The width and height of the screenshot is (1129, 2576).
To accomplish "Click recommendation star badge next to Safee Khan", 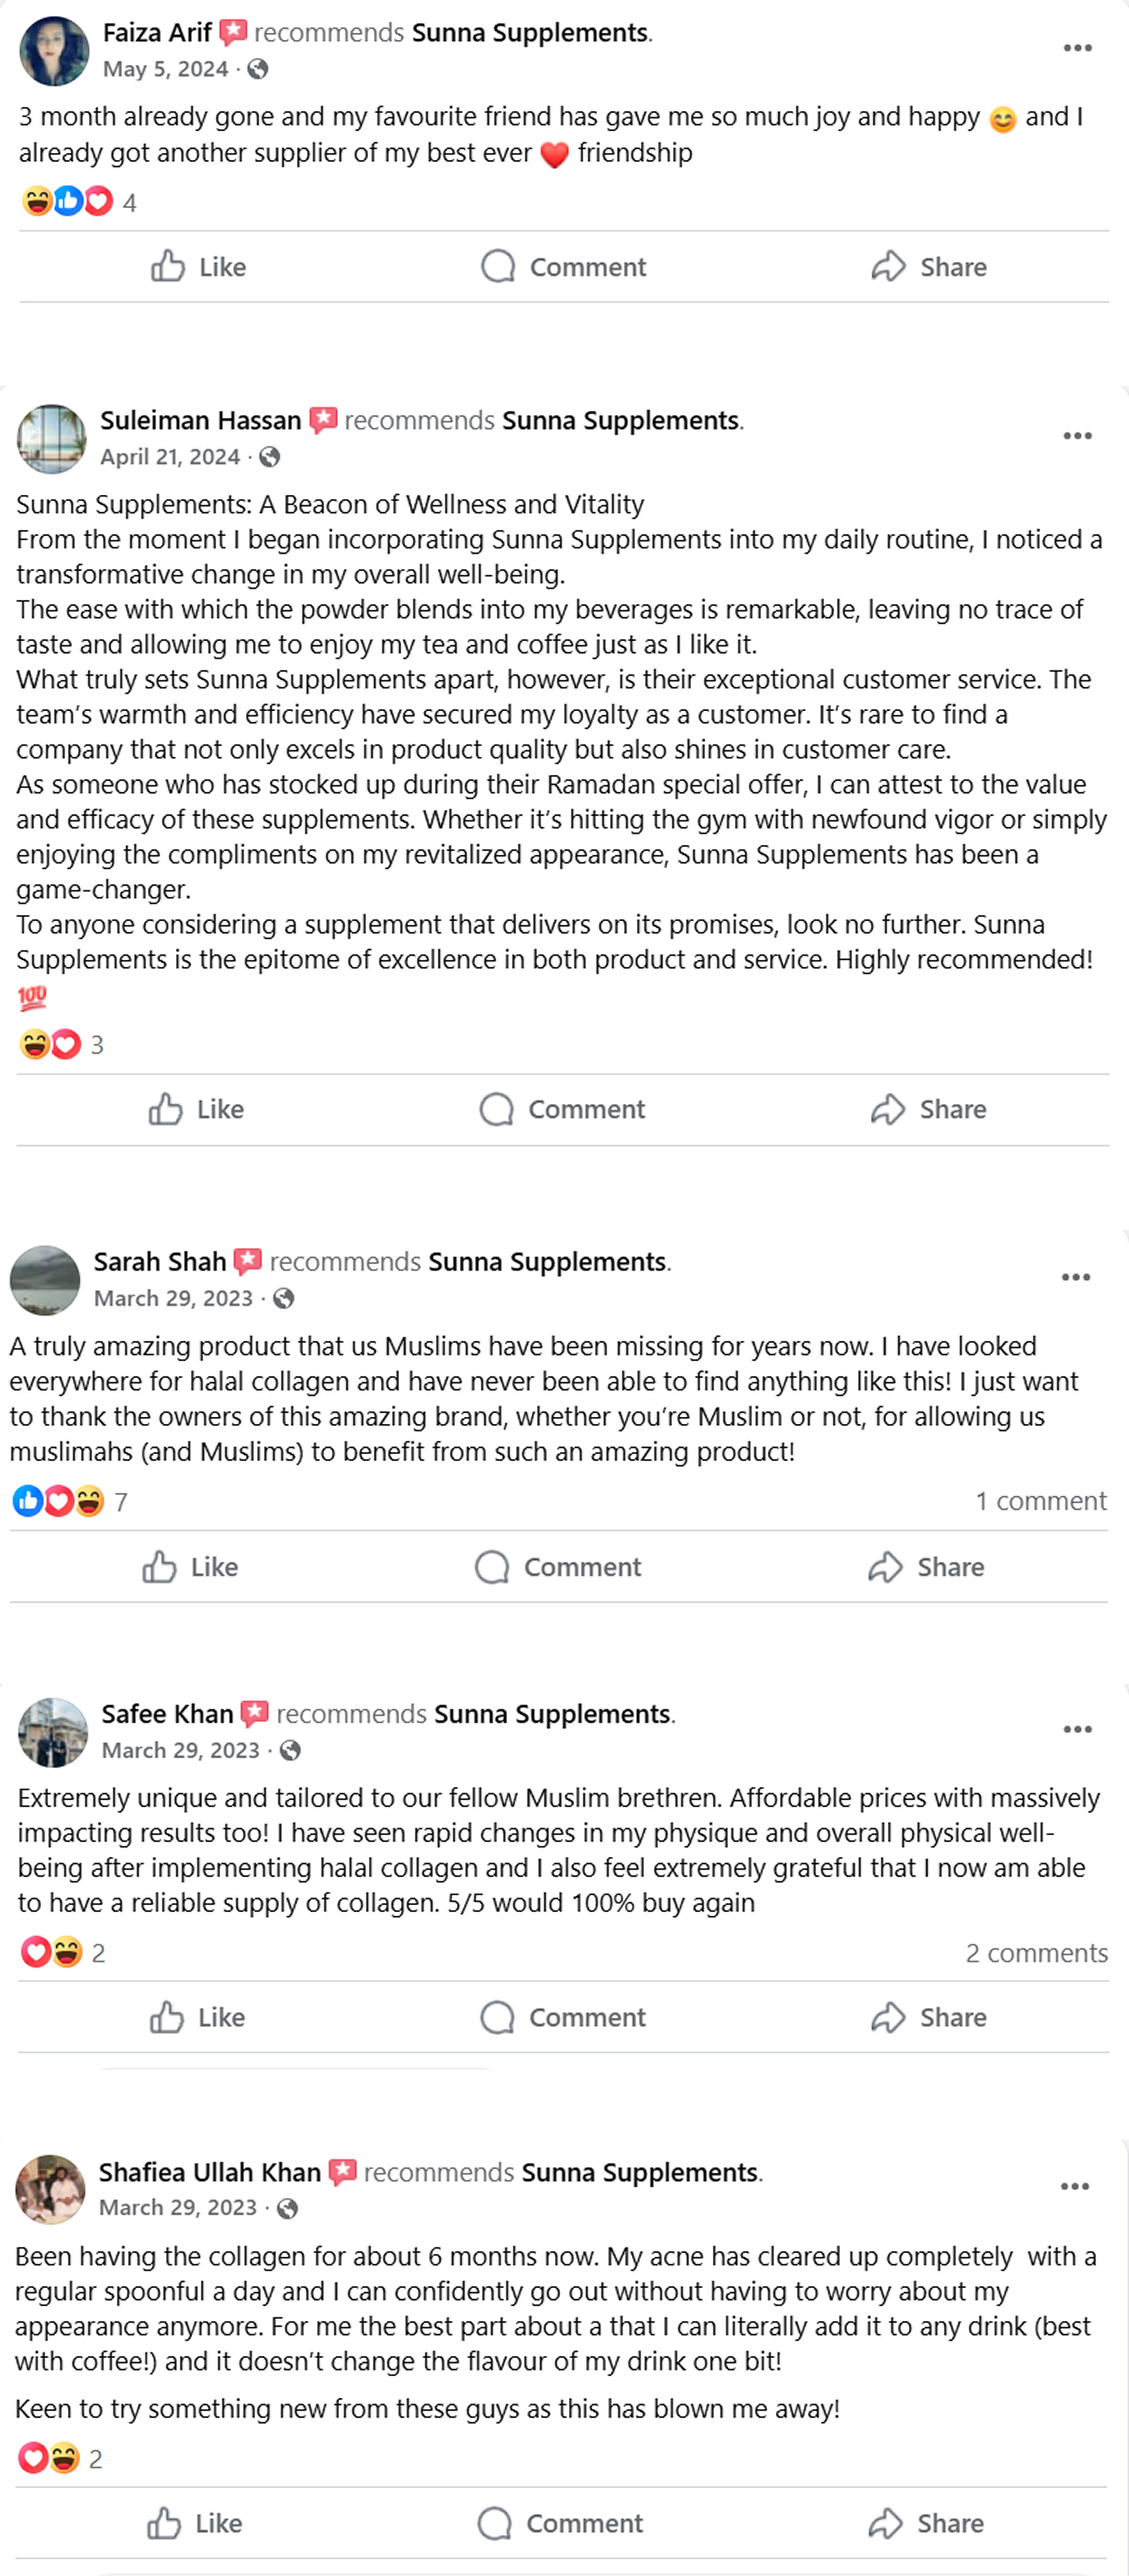I will [x=255, y=1714].
